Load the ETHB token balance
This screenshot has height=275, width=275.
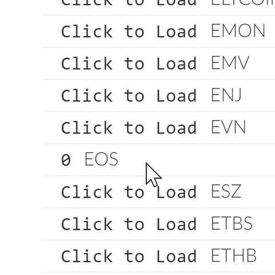click(129, 256)
